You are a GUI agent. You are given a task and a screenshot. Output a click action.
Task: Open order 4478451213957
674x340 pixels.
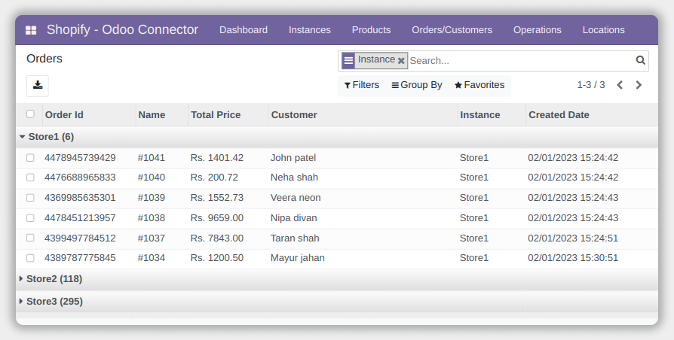80,218
